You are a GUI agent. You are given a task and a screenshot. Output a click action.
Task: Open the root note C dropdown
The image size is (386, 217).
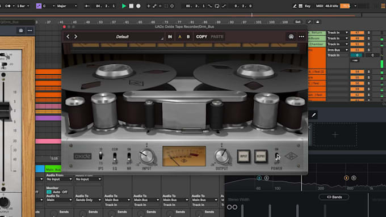48,6
